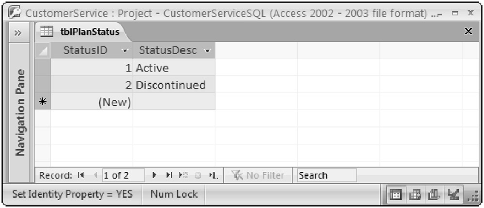484x208 pixels.
Task: Open StatusID column filter dropdown
Action: tap(125, 51)
